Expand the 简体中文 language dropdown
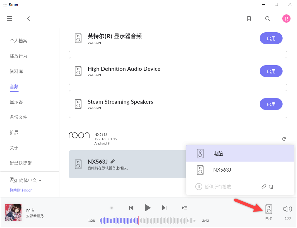The width and height of the screenshot is (297, 228). pos(30,180)
